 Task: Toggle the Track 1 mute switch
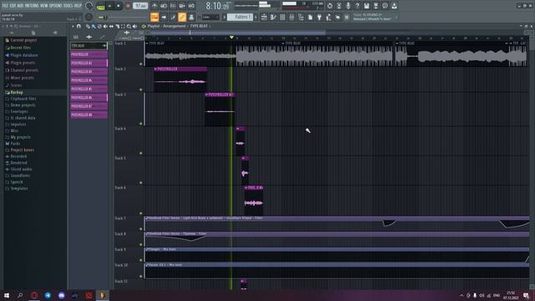pos(140,64)
